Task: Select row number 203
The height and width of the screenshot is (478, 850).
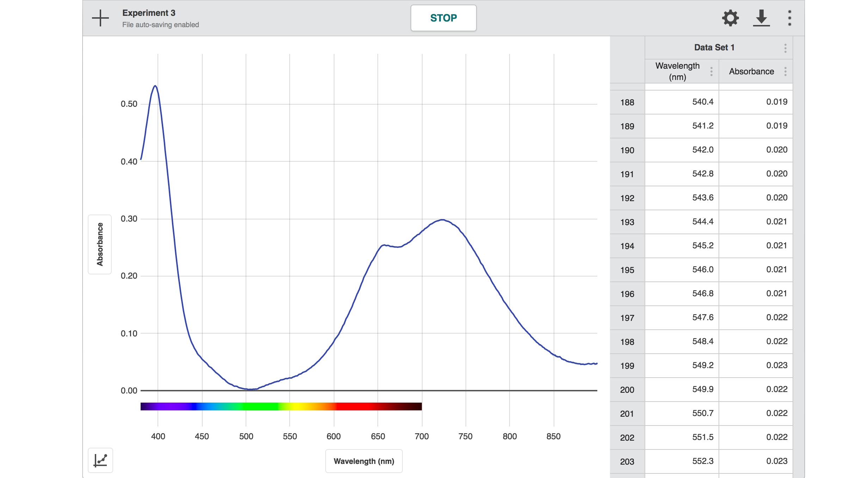Action: coord(627,461)
